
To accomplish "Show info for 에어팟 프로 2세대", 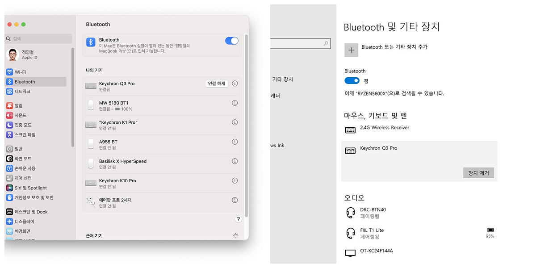I will [235, 200].
